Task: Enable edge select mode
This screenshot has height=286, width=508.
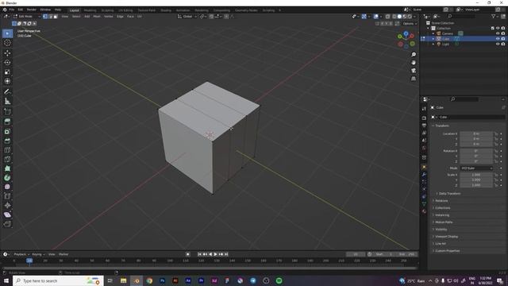Action: click(x=50, y=16)
